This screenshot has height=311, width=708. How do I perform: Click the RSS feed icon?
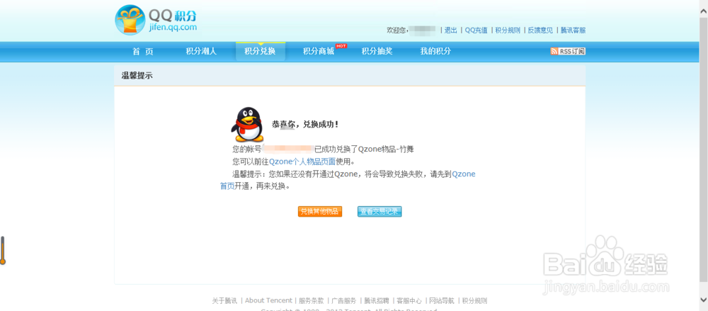point(554,52)
